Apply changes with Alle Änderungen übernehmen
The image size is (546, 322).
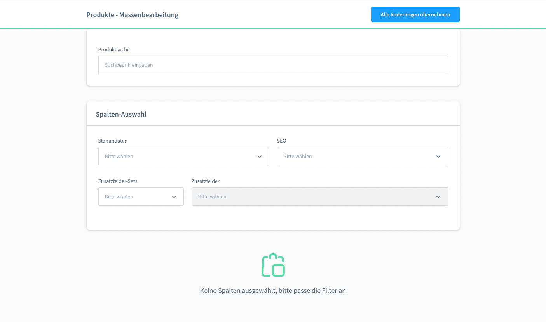coord(415,14)
